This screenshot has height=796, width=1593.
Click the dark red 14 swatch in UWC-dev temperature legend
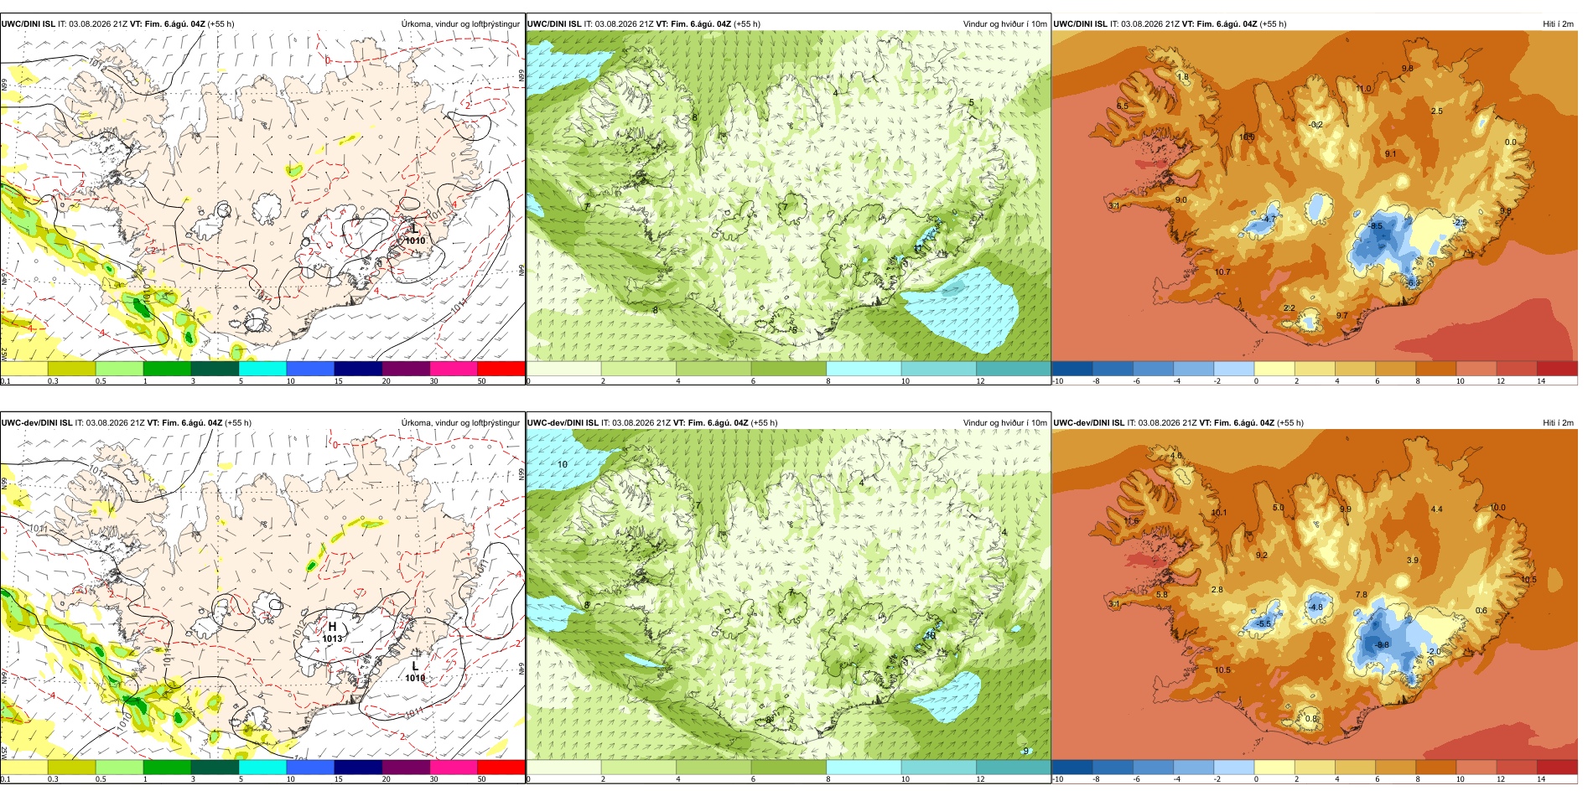coord(1557,767)
